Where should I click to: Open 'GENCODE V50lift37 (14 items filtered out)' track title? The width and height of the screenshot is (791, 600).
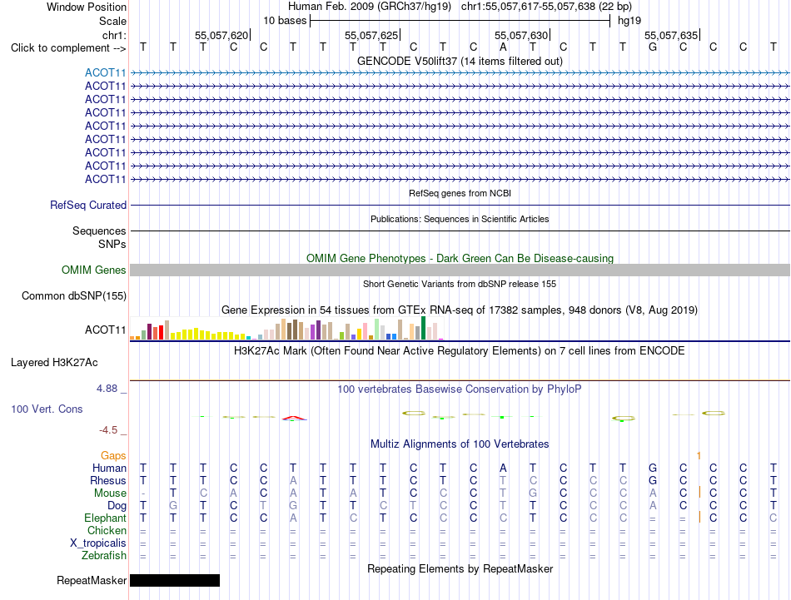coord(460,61)
